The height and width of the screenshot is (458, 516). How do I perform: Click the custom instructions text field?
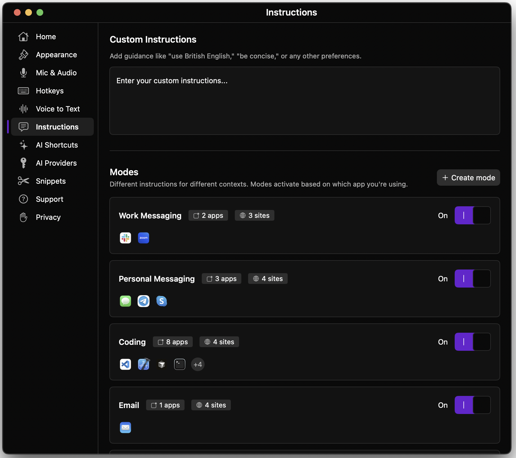(304, 100)
